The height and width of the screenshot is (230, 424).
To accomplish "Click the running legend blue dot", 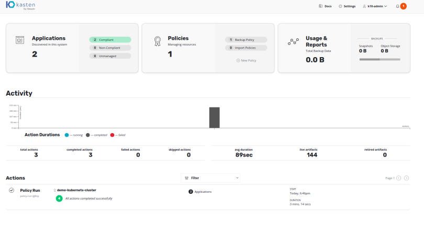I will point(66,135).
